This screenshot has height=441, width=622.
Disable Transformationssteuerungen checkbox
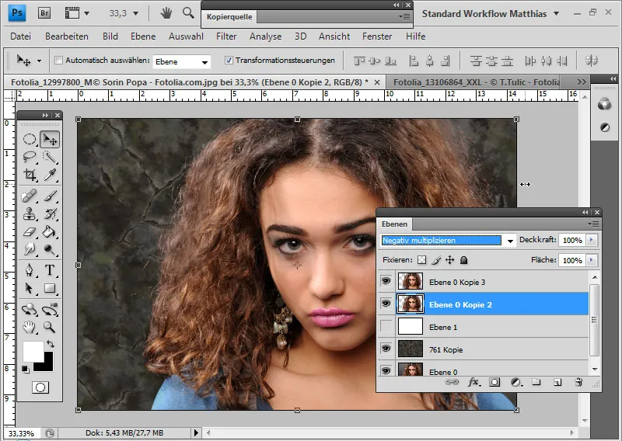tap(229, 61)
